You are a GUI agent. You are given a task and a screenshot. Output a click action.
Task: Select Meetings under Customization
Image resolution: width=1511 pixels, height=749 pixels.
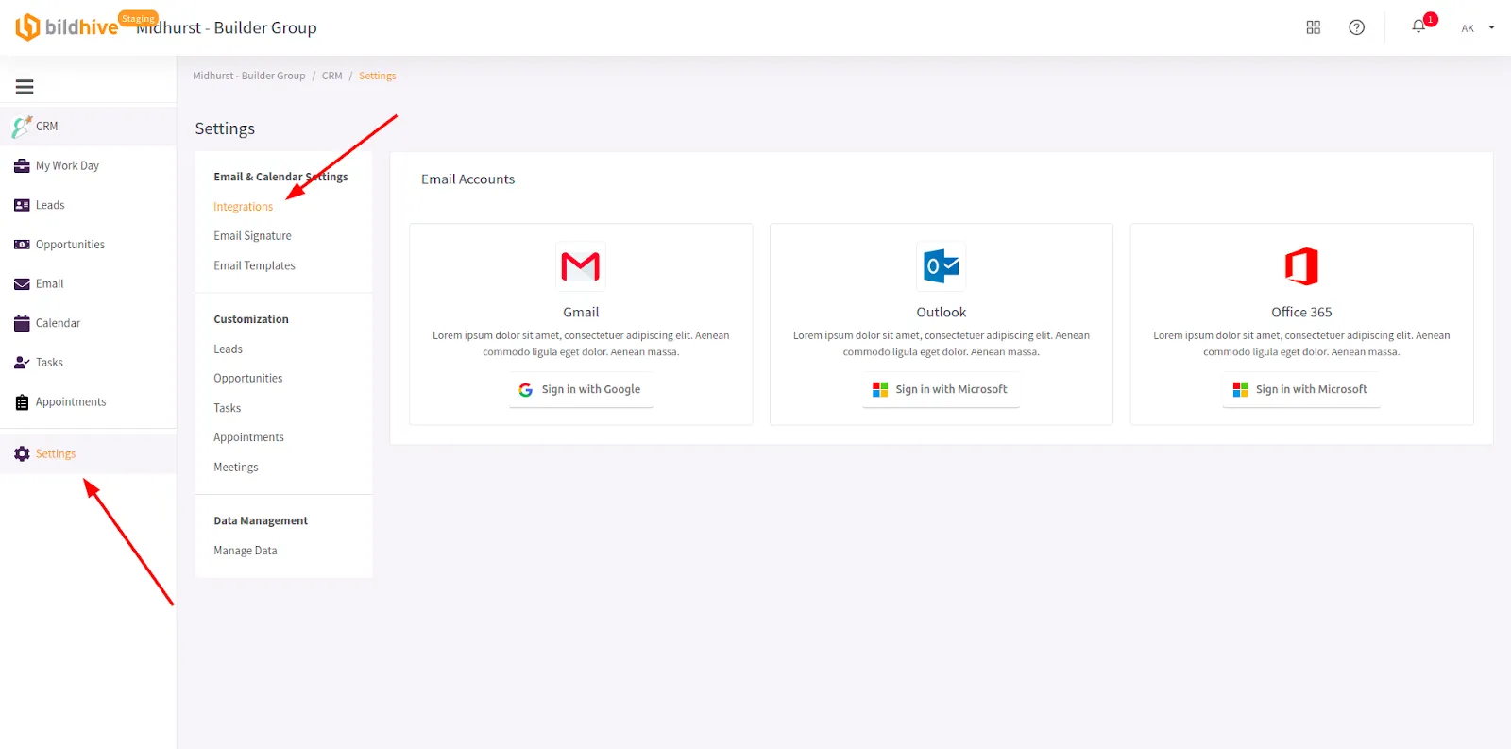coord(235,468)
